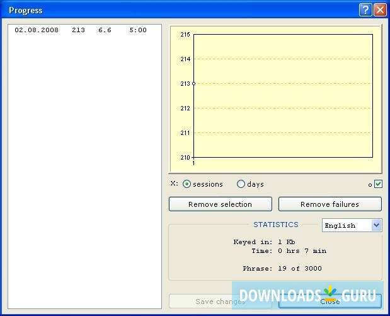Click the Close button at the bottom
Screen dimensions: 390x316
[x=330, y=301]
